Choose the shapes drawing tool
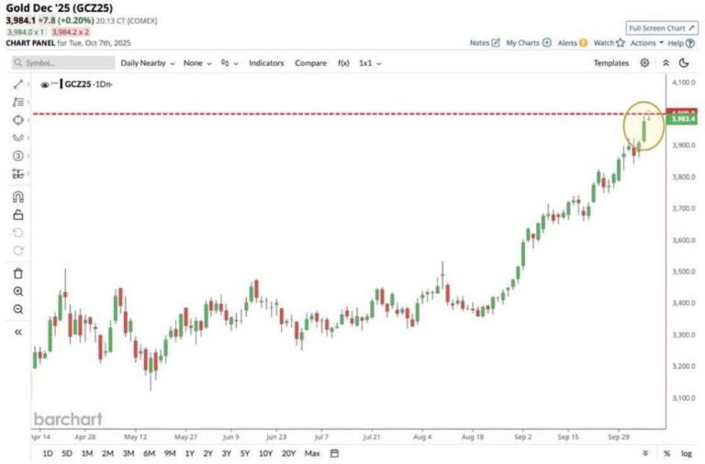705x464 pixels. coord(18,120)
